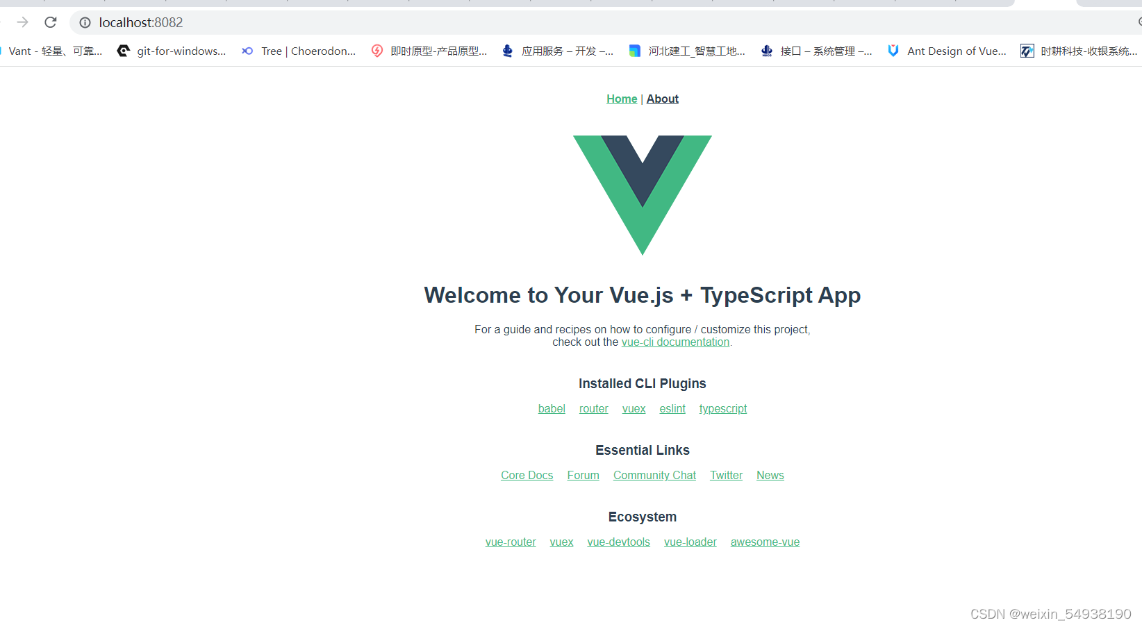This screenshot has width=1142, height=627.
Task: Open the typescript plugin link
Action: pyautogui.click(x=723, y=408)
